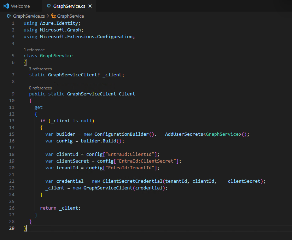
Task: Close the GraphService.cs tab
Action: tap(90, 6)
